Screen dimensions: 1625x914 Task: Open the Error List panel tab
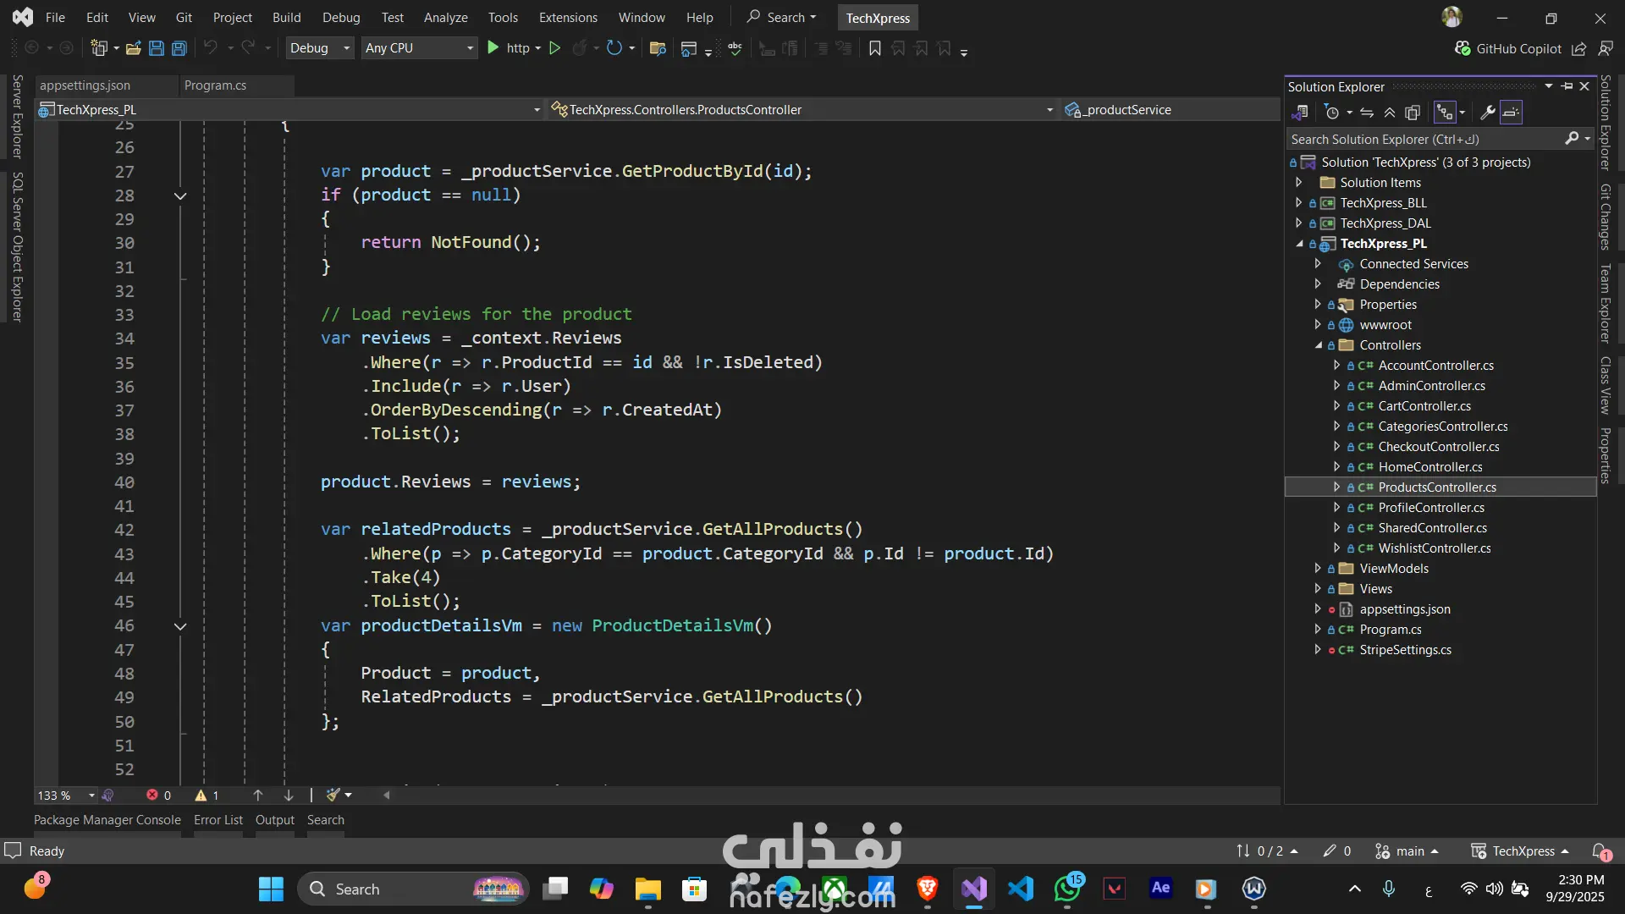[x=218, y=820]
